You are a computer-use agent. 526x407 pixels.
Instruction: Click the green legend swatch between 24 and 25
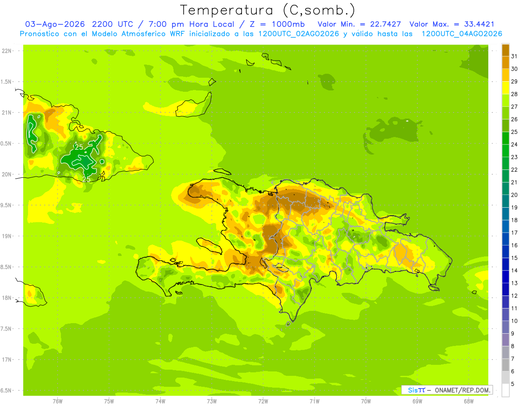(505, 138)
